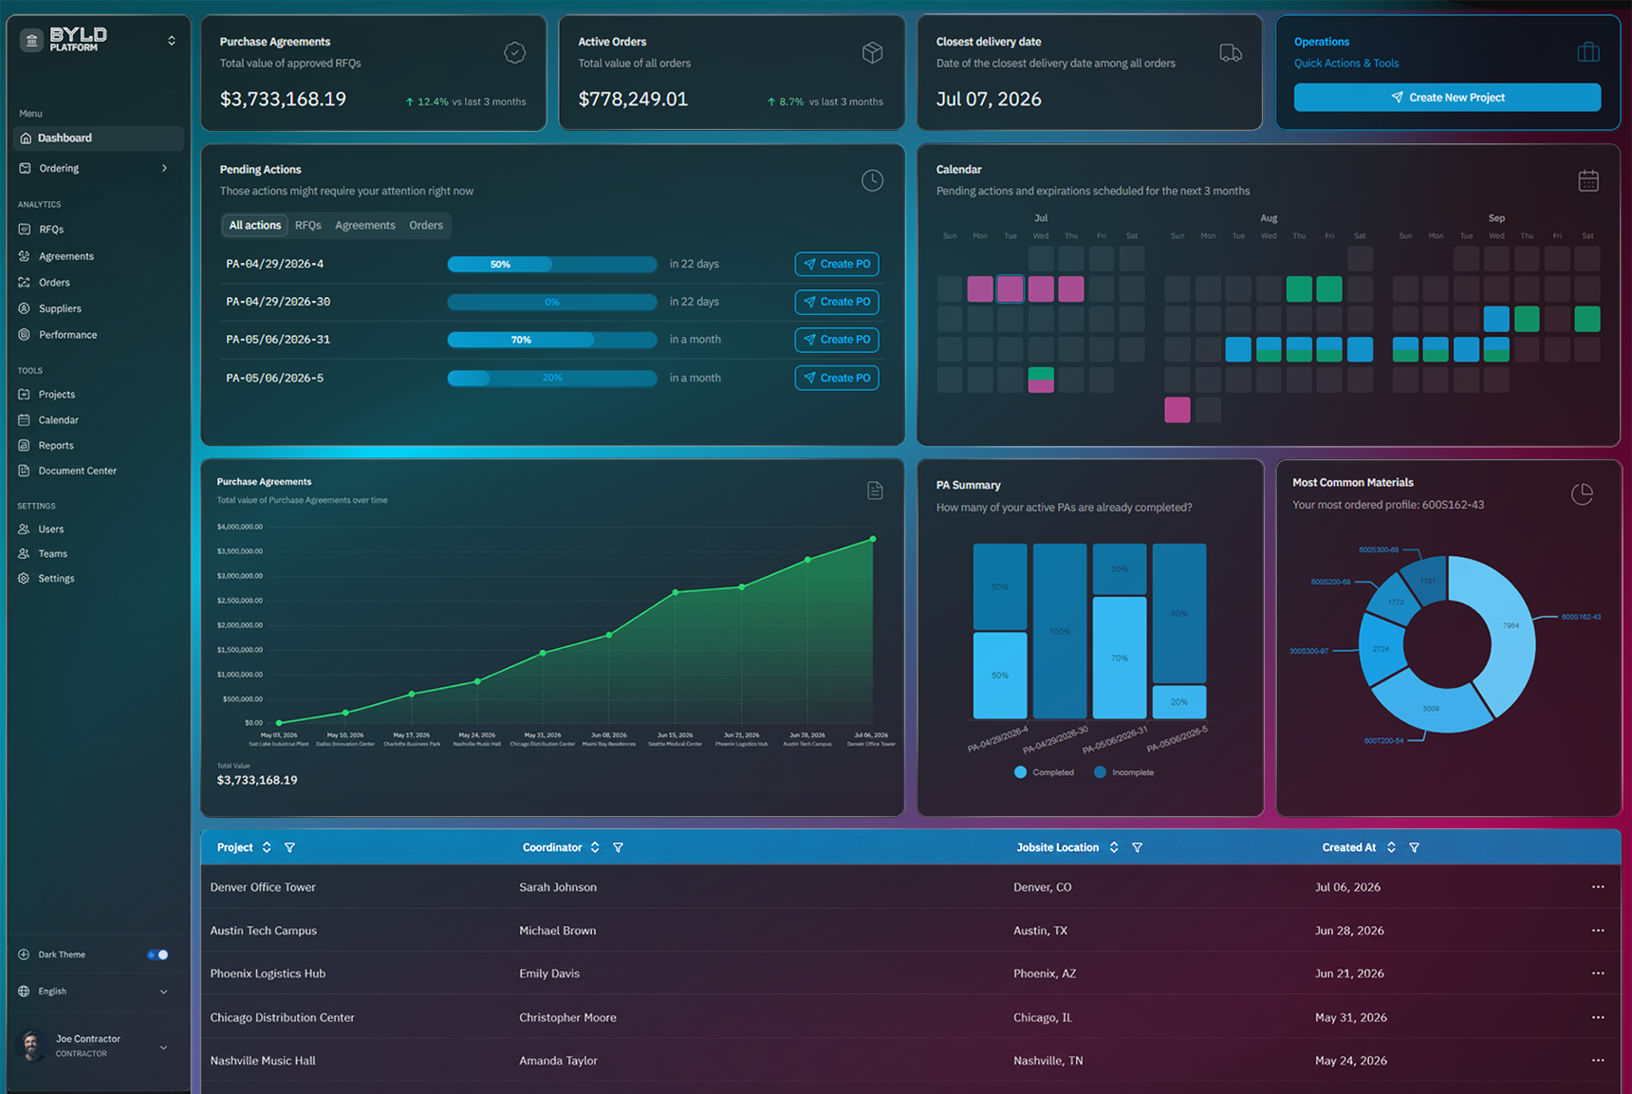The image size is (1632, 1094).
Task: Click Joe Contractor's avatar photo
Action: coord(31,1046)
